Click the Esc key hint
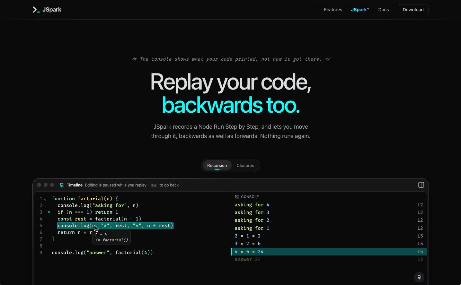461x285 pixels. click(x=154, y=185)
